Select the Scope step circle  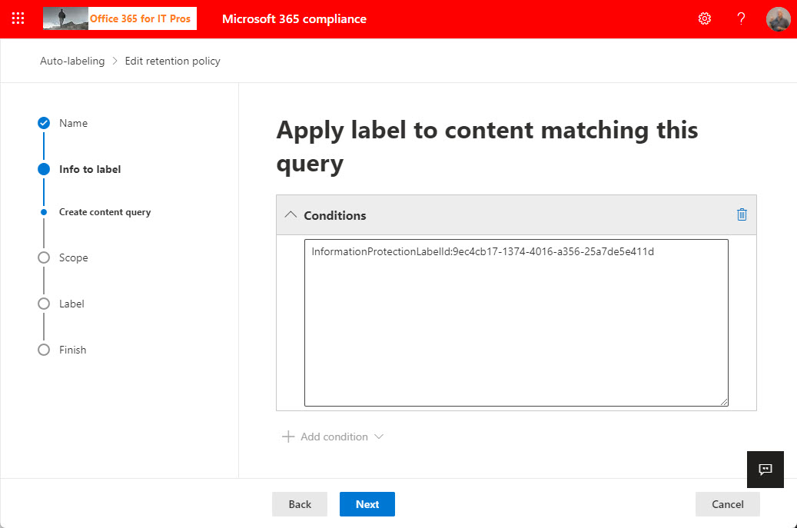44,257
